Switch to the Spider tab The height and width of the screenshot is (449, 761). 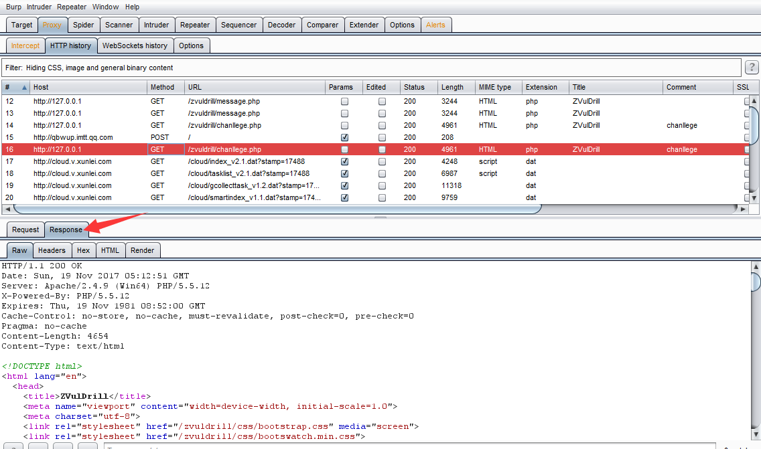pyautogui.click(x=84, y=25)
